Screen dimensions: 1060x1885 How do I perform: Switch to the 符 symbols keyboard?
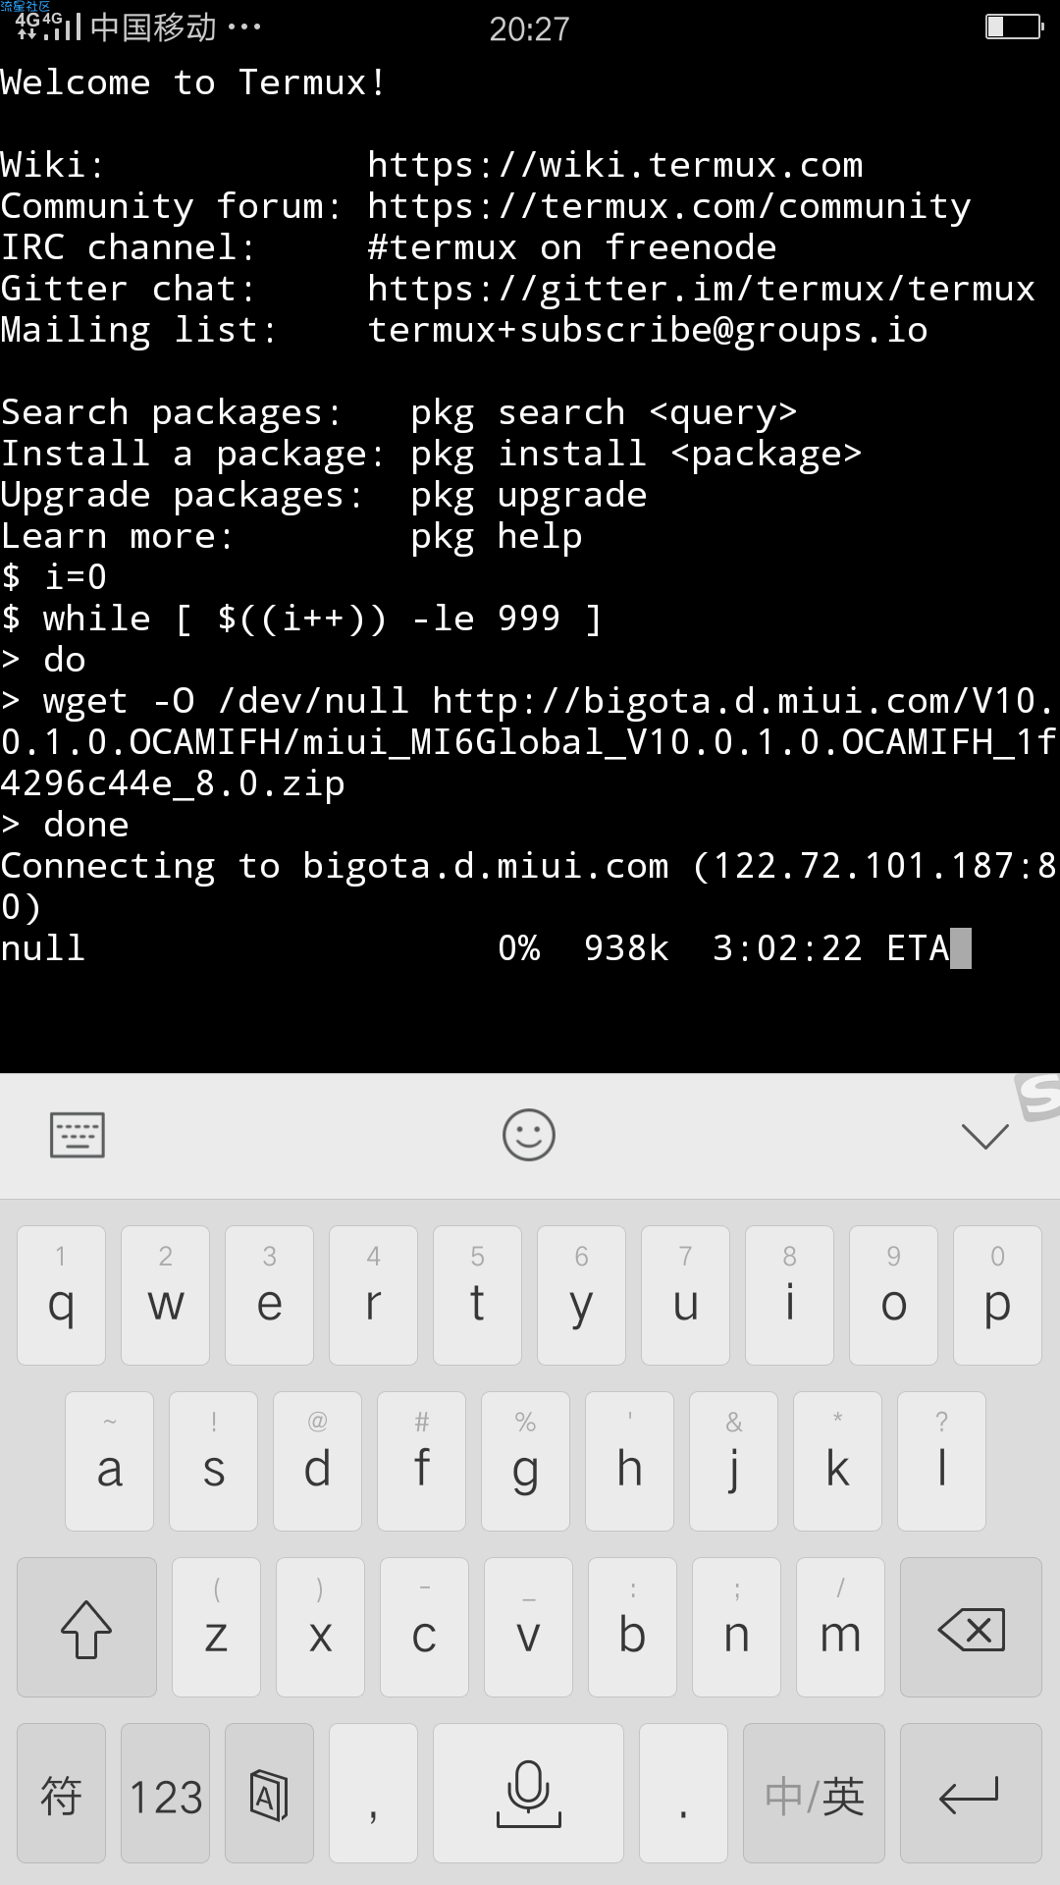[61, 1793]
